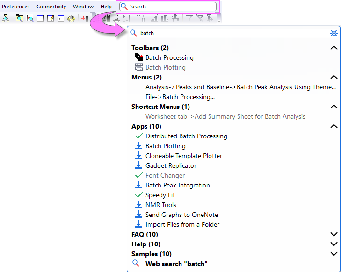Open the Results Log window icon
341x273 pixels.
pyautogui.click(x=40, y=18)
